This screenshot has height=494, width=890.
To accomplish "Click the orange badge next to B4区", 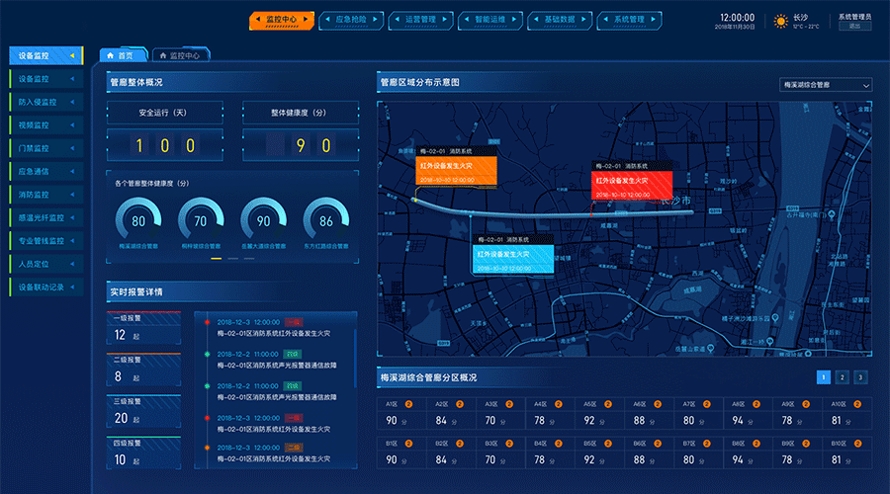I will pos(559,444).
